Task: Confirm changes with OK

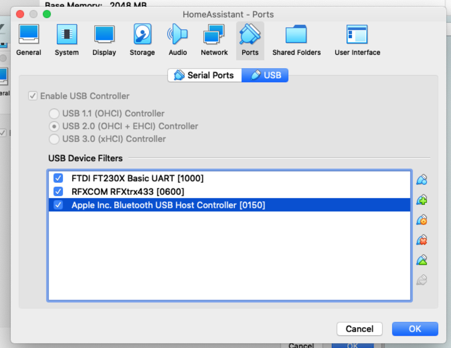Action: (415, 329)
